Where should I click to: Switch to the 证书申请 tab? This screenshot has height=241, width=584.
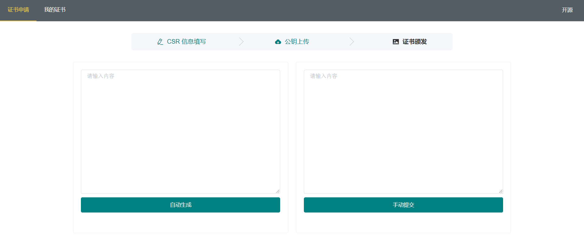pos(18,10)
